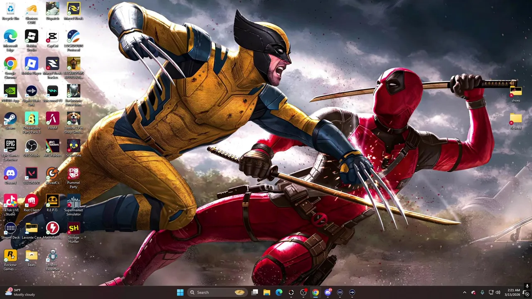Select the KovaaK's desktop icon
This screenshot has width=532, height=299.
coord(52,176)
